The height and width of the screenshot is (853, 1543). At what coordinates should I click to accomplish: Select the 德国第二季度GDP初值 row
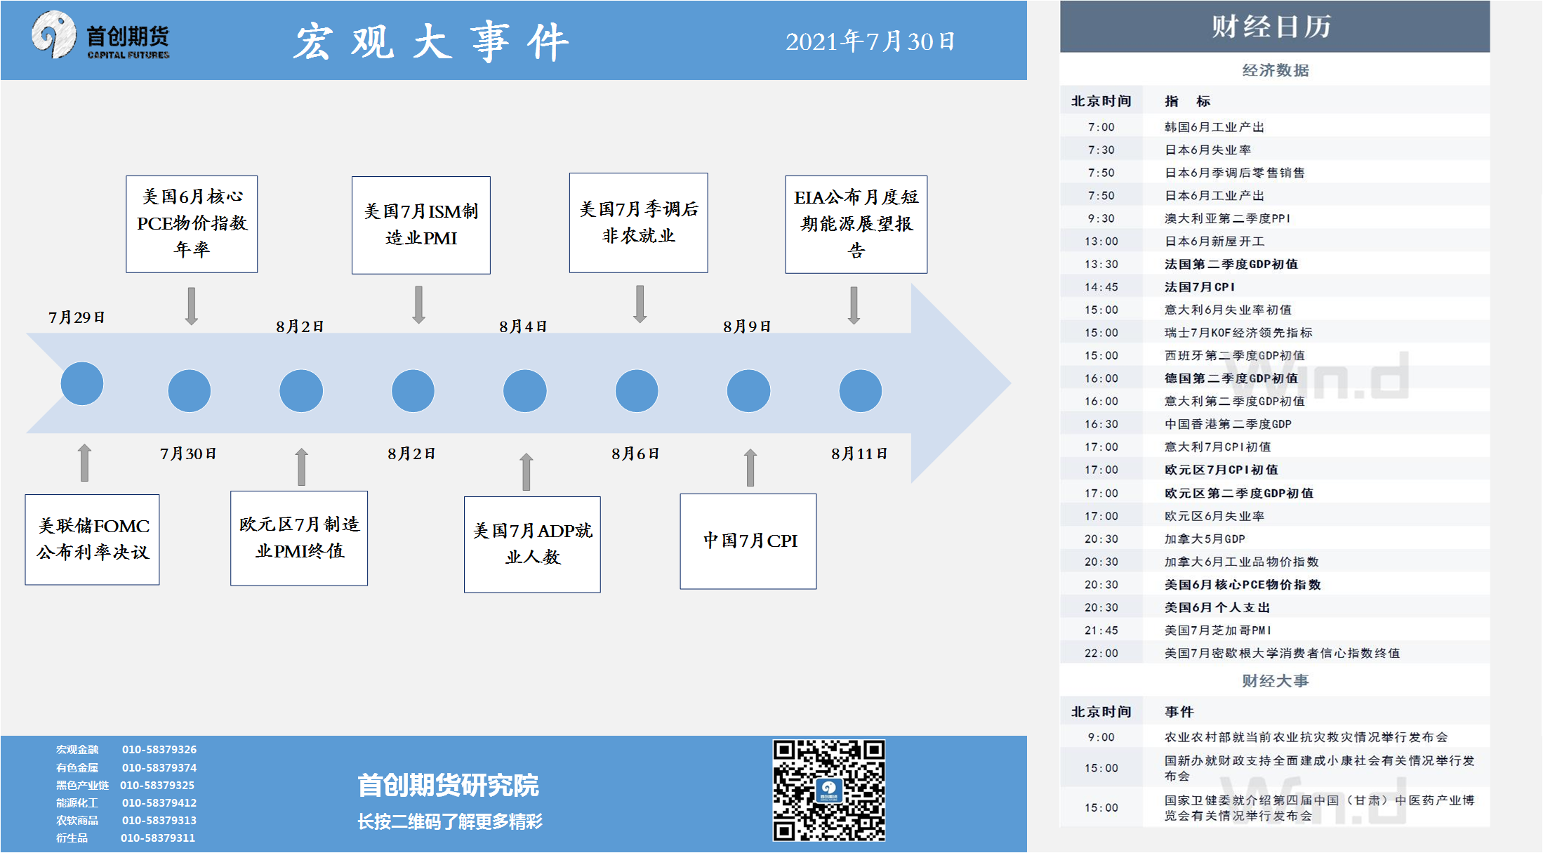click(x=1275, y=378)
